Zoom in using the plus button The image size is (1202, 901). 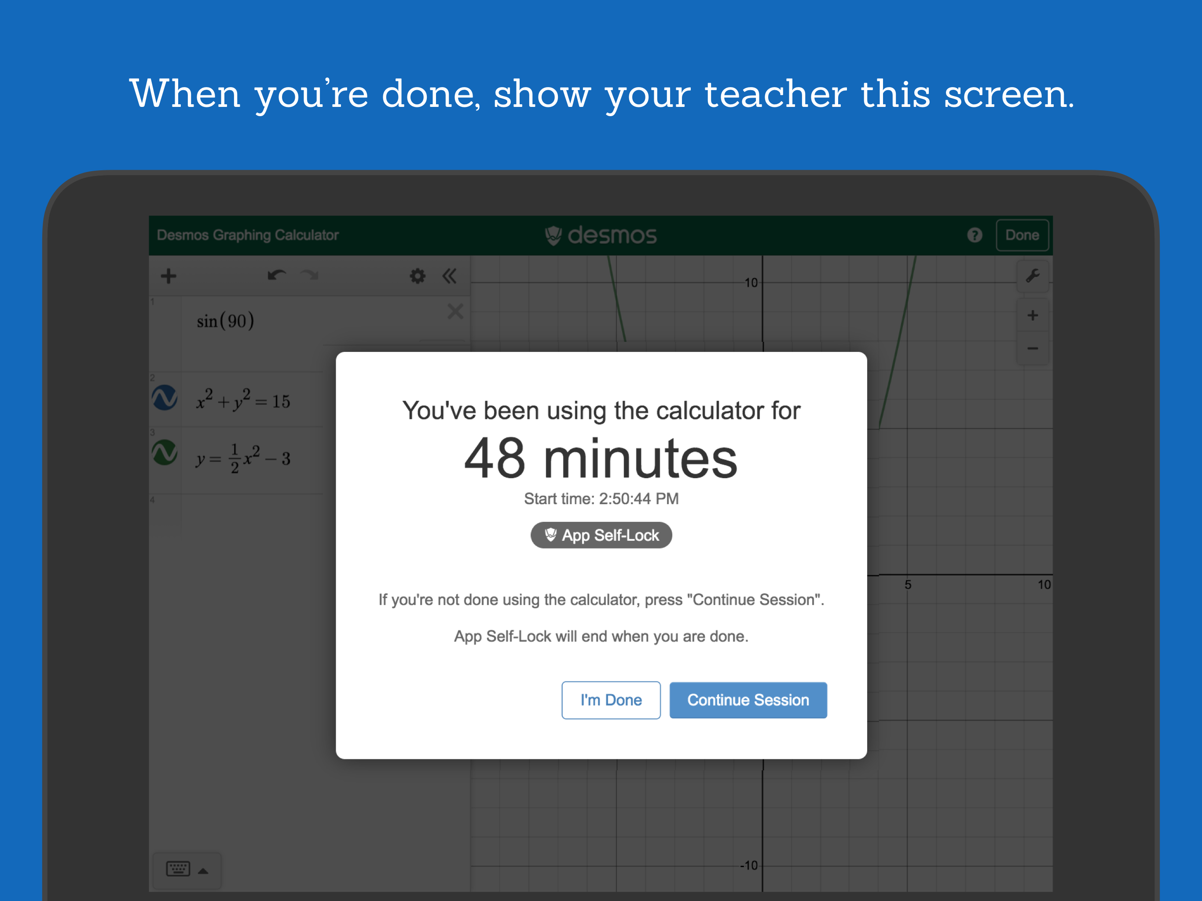click(1033, 315)
